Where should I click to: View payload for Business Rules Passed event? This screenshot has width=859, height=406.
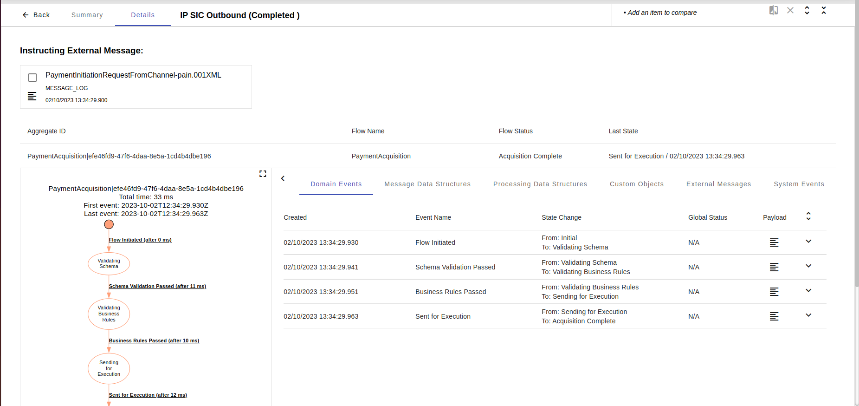point(774,292)
